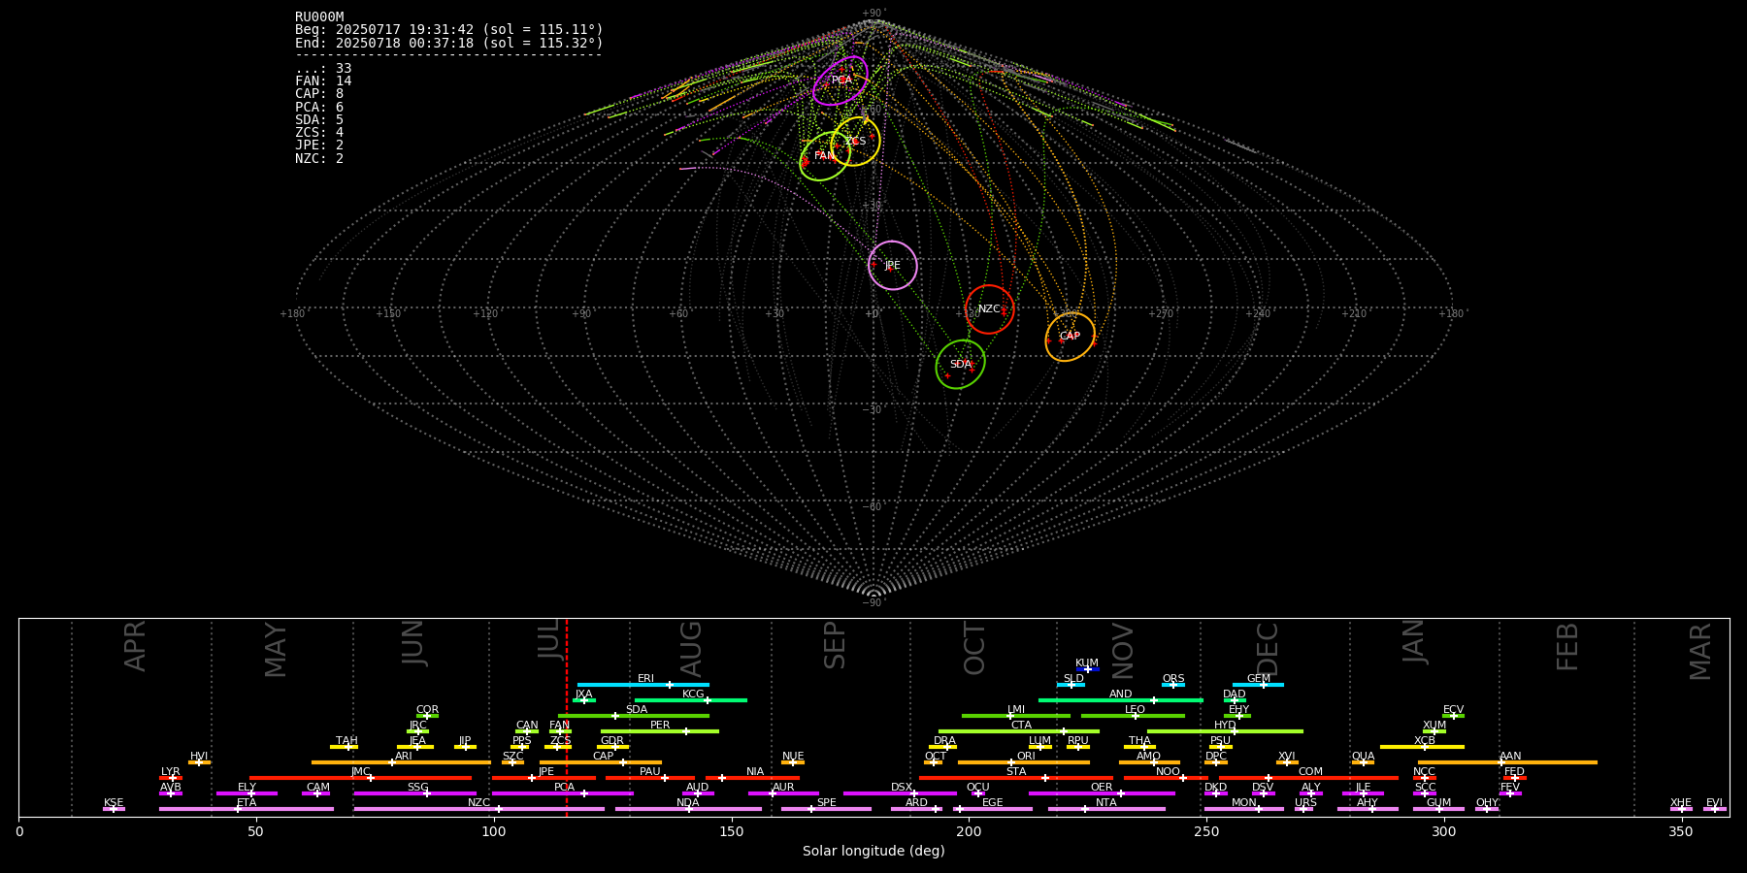The width and height of the screenshot is (1747, 873).
Task: Click the SSG purple shower bar in timeline
Action: click(x=415, y=793)
